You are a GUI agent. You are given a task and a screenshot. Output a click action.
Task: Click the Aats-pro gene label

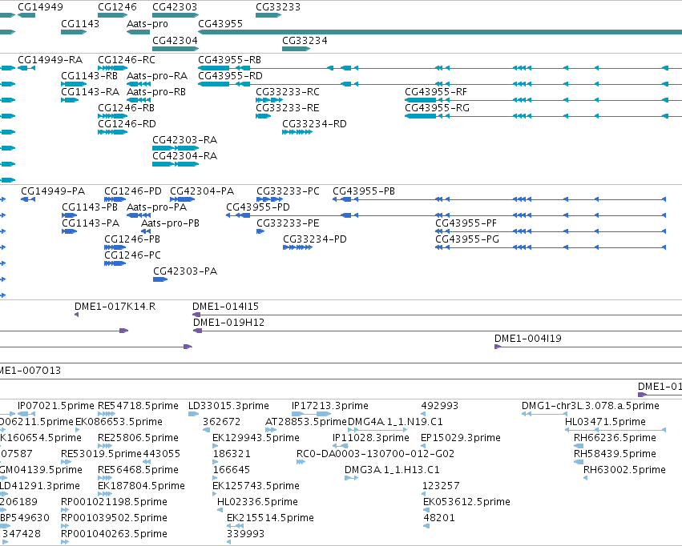147,23
